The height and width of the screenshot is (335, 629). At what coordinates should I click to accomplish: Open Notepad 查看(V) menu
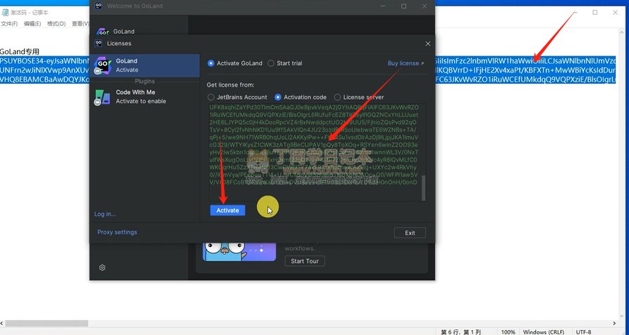[x=80, y=24]
